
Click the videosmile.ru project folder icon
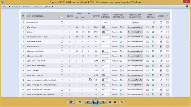click(x=23, y=23)
